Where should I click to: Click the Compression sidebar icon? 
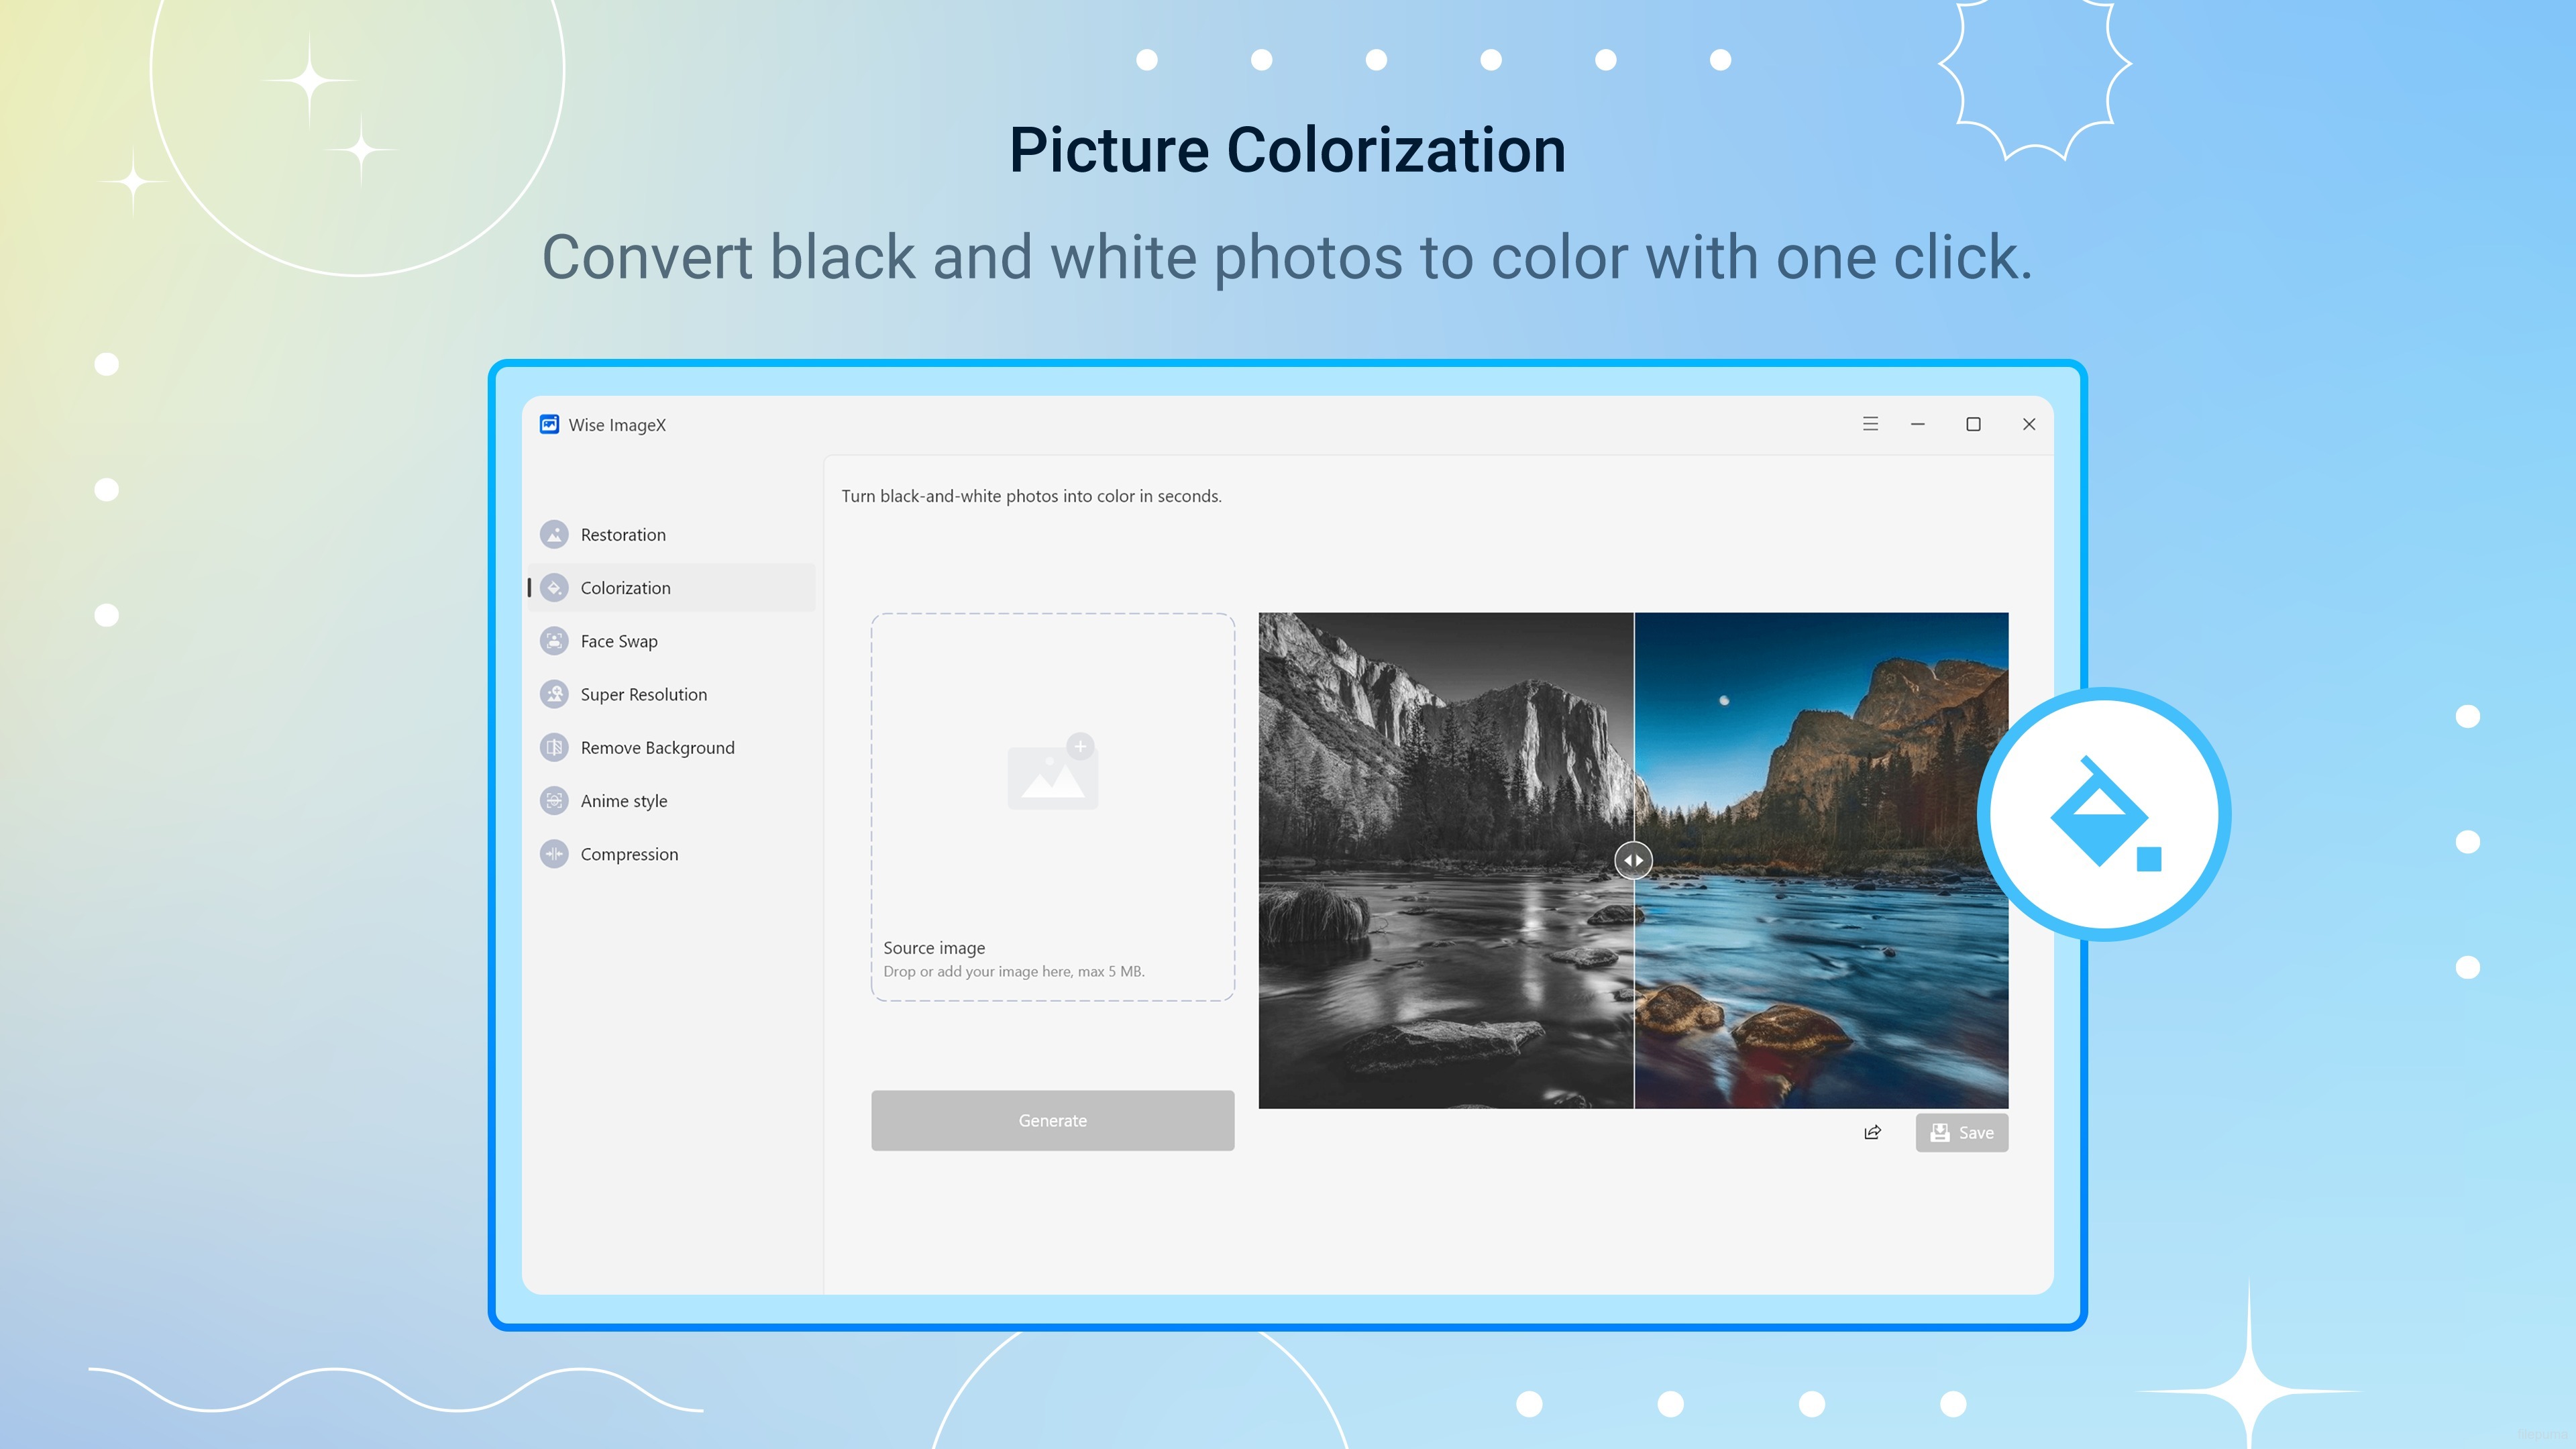554,854
